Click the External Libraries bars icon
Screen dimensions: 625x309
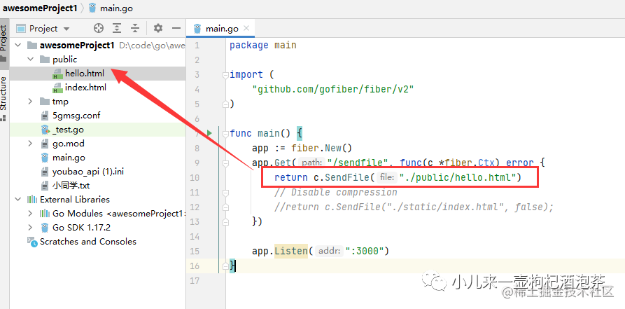click(x=32, y=199)
